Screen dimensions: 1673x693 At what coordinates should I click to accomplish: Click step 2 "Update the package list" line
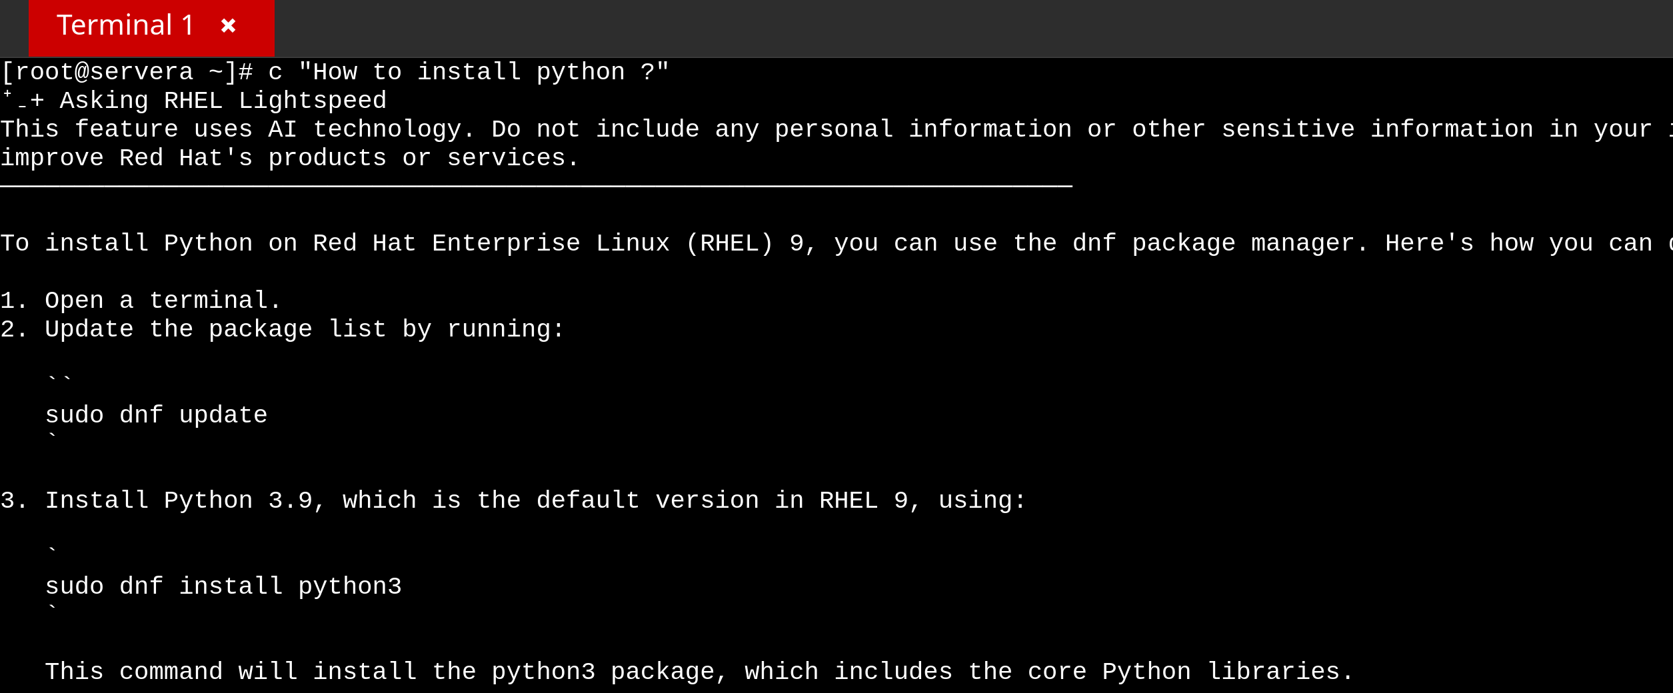282,329
